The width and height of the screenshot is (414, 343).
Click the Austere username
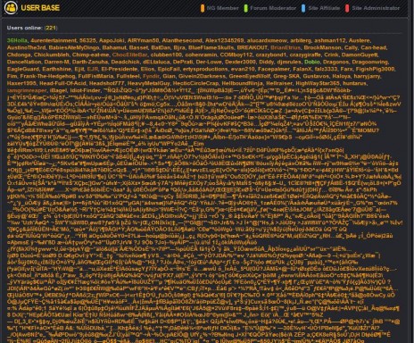pos(360,40)
